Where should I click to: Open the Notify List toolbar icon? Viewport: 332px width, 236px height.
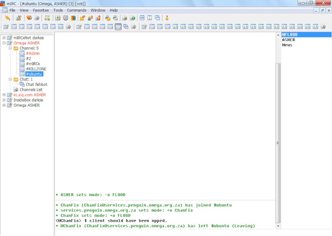coord(125,18)
